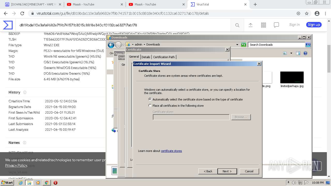Click the VirusTotal logo

[8, 25]
